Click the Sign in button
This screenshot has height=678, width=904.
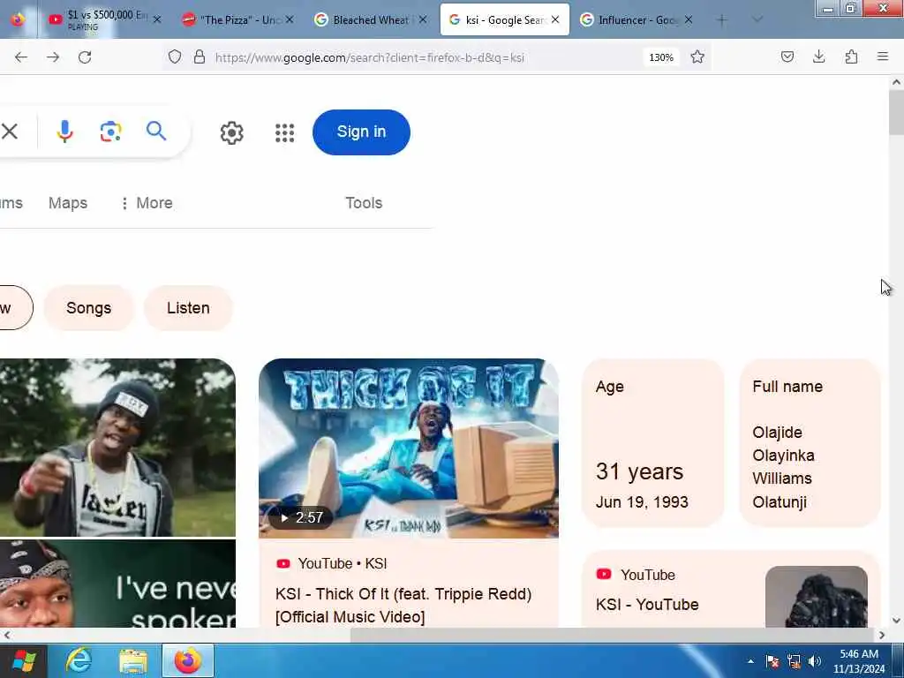(361, 132)
